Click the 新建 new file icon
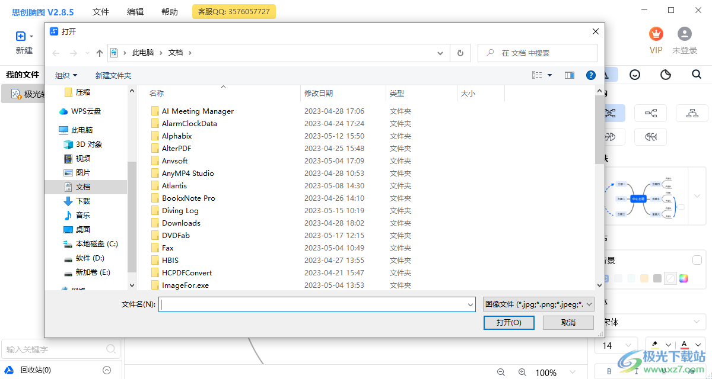712x379 pixels. 21,36
